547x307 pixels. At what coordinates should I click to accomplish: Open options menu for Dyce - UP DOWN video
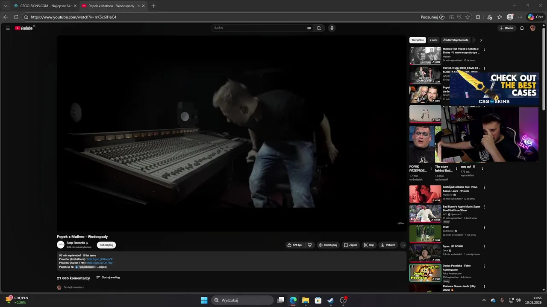tap(484, 246)
